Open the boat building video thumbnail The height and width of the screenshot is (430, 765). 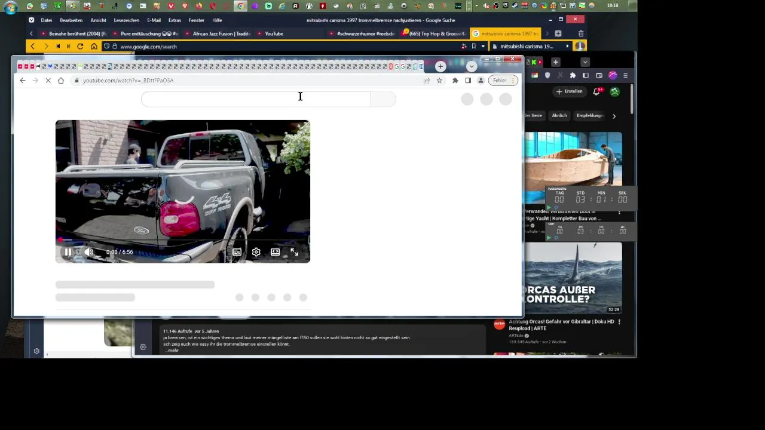point(573,159)
